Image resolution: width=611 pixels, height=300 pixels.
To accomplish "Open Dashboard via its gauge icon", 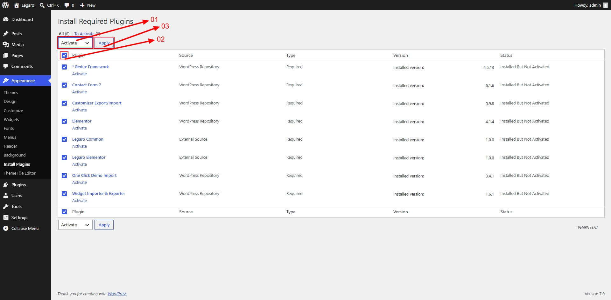I will (x=6, y=19).
